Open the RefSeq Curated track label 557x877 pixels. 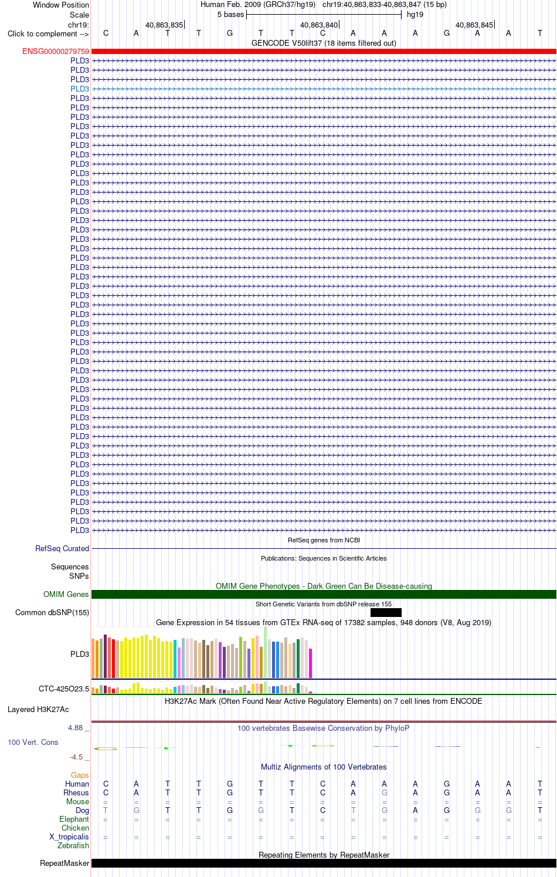[62, 549]
